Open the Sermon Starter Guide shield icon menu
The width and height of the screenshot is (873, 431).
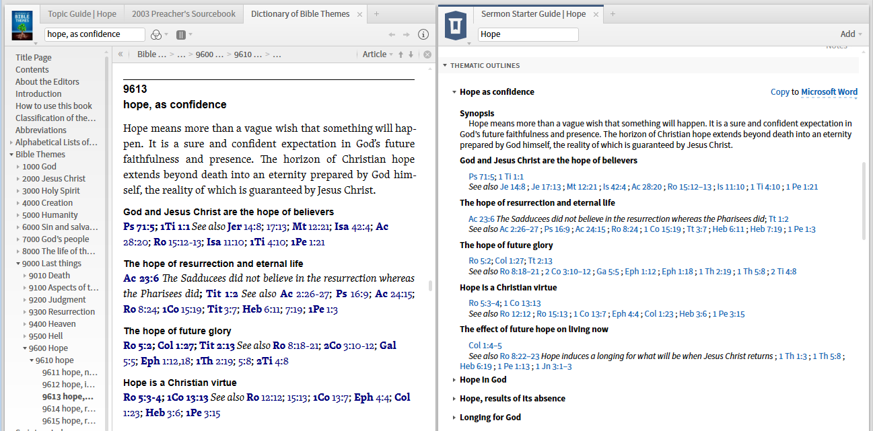456,26
